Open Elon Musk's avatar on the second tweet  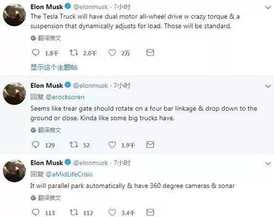tap(14, 93)
